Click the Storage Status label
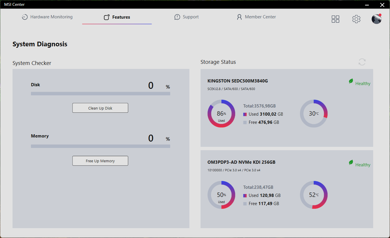390x238 pixels. [x=218, y=62]
